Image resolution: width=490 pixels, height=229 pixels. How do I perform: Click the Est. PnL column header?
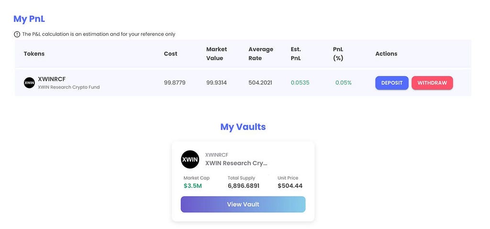tap(296, 54)
